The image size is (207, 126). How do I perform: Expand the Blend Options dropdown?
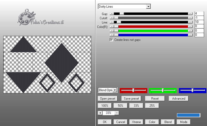115,90
